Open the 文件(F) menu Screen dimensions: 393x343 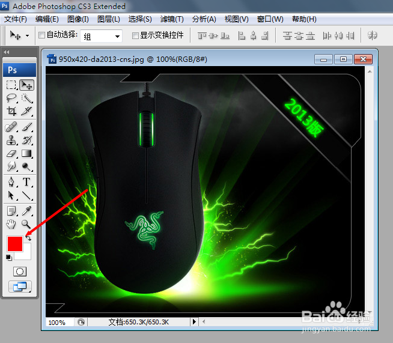16,19
